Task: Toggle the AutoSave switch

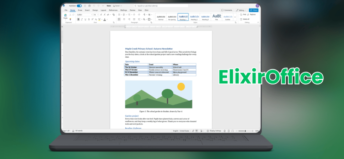Action: pos(79,6)
